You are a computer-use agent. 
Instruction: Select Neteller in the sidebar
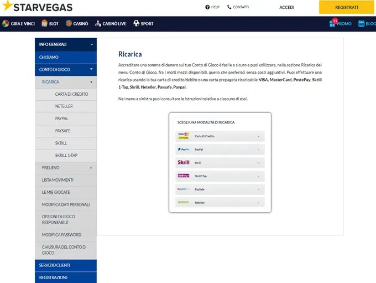pos(66,106)
